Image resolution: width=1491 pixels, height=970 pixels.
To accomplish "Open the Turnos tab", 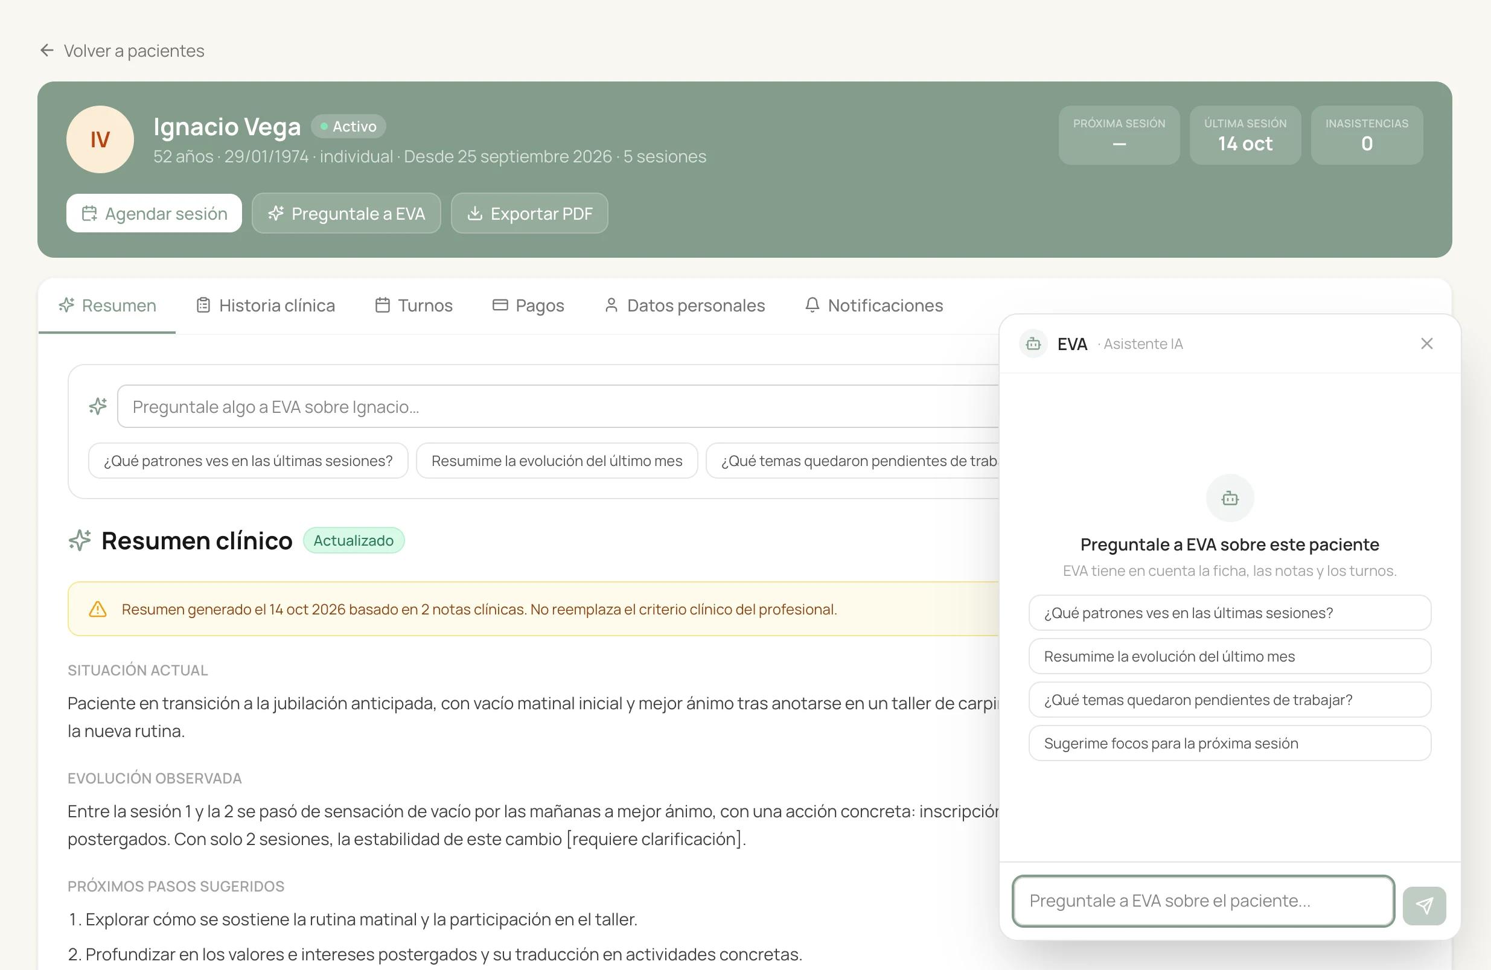I will point(413,305).
